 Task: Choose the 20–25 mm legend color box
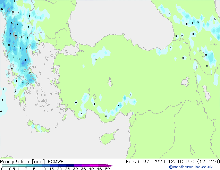tap(62, 165)
